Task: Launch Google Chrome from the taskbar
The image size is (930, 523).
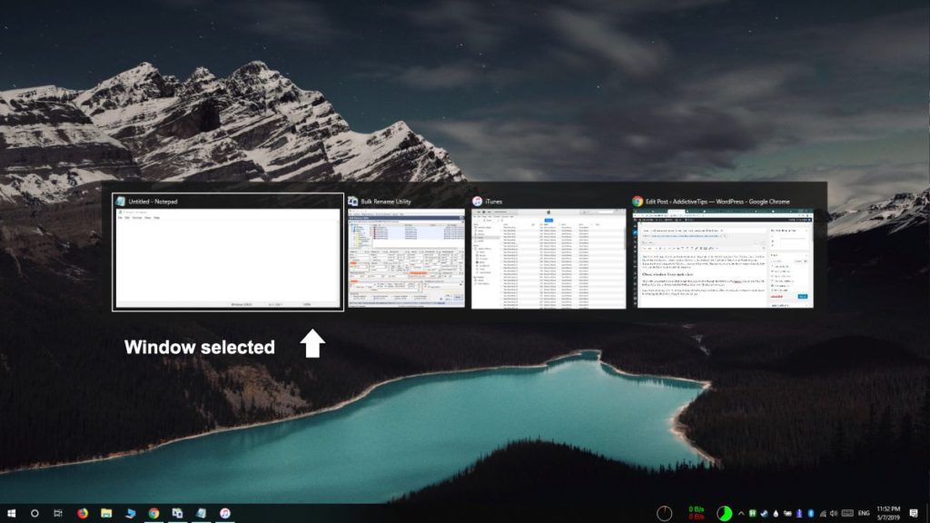Action: (154, 513)
